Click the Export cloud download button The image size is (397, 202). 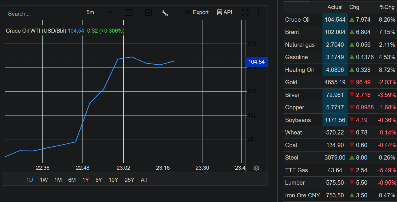196,12
